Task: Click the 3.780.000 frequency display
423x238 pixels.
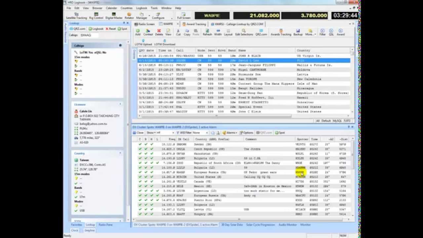Action: [x=305, y=16]
